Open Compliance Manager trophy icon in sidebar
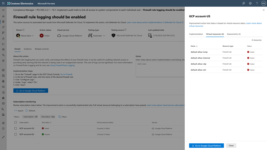Image resolution: width=267 pixels, height=150 pixels. pyautogui.click(x=3, y=22)
